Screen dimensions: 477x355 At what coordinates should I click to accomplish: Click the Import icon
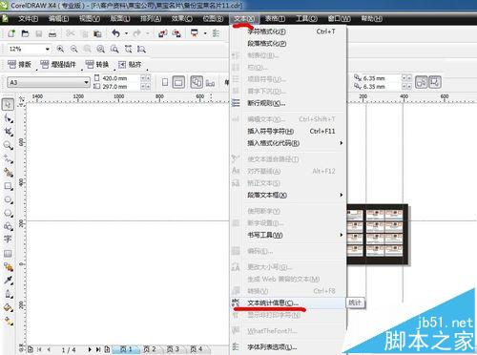tap(163, 33)
